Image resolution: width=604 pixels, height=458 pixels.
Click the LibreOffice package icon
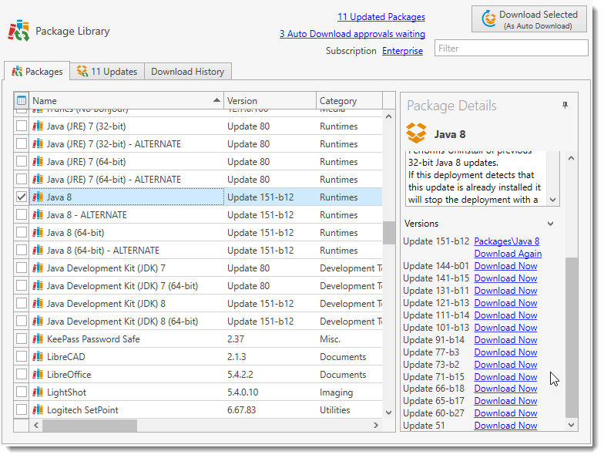tap(38, 375)
